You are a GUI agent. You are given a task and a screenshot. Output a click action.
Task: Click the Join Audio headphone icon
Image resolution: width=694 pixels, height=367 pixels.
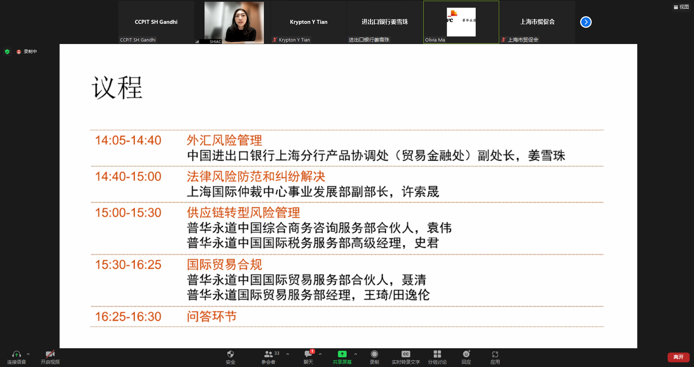click(x=17, y=354)
